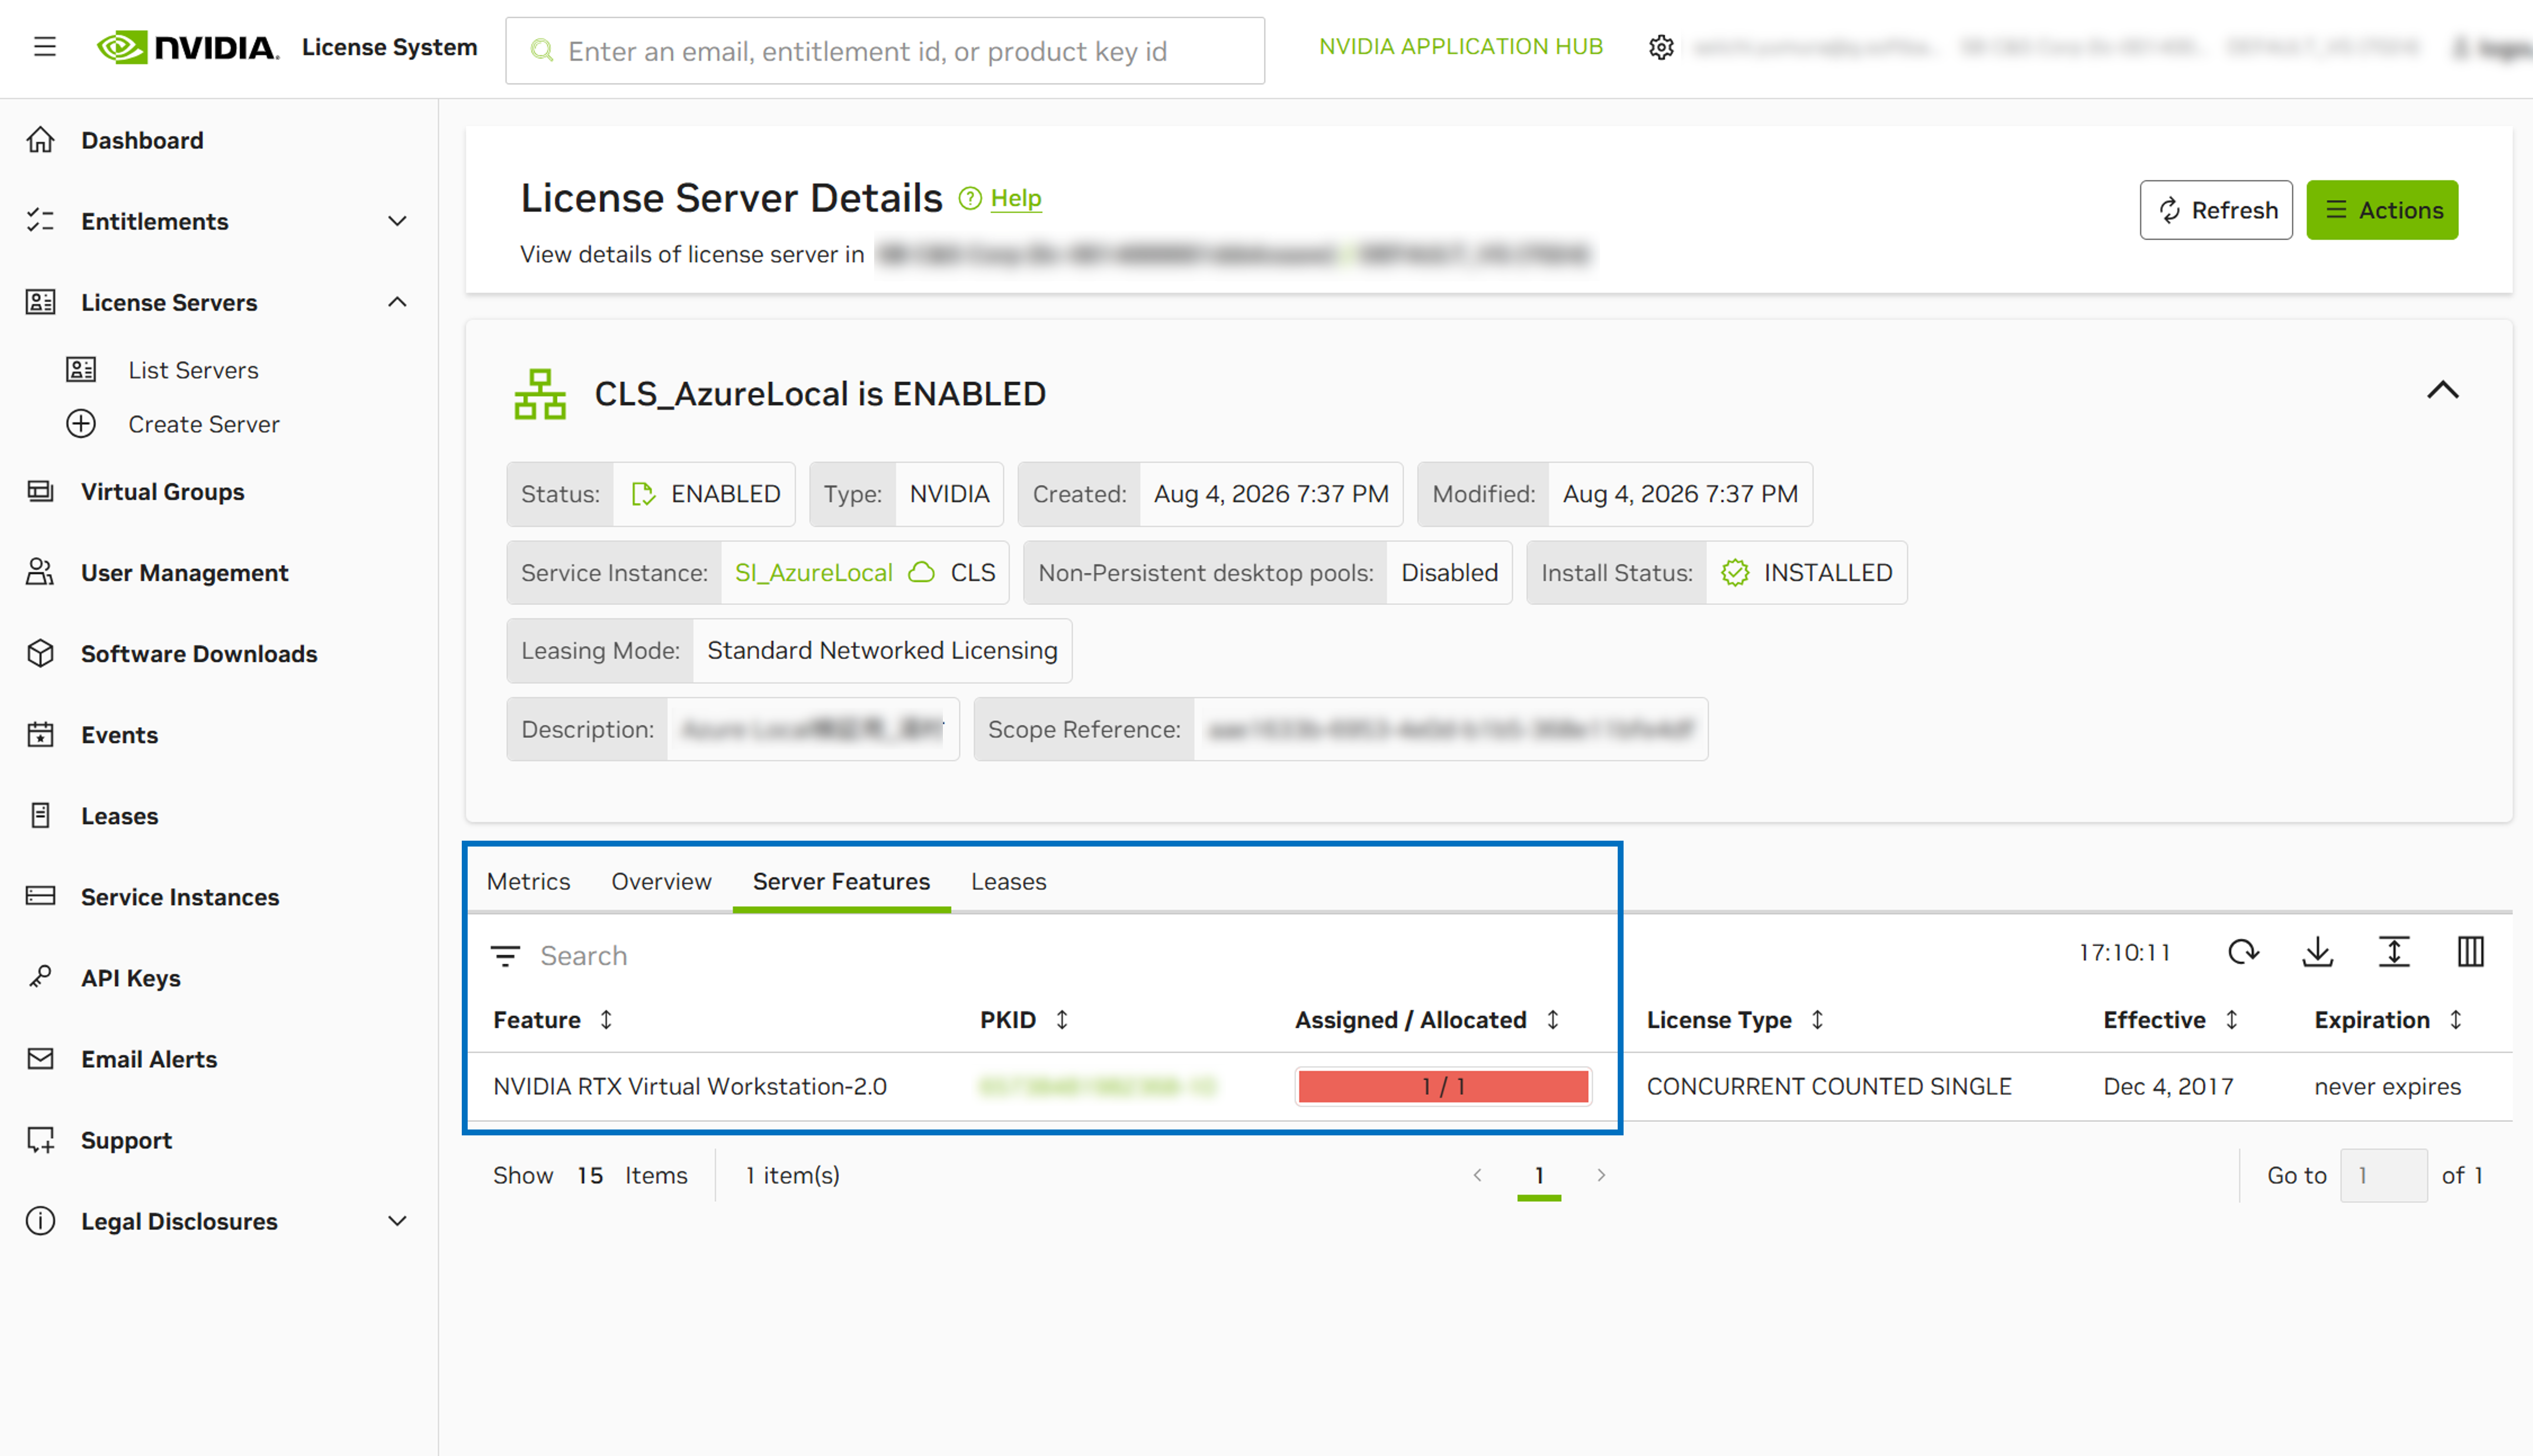The width and height of the screenshot is (2533, 1456).
Task: Change the Show 15 Items page size
Action: coord(590,1175)
